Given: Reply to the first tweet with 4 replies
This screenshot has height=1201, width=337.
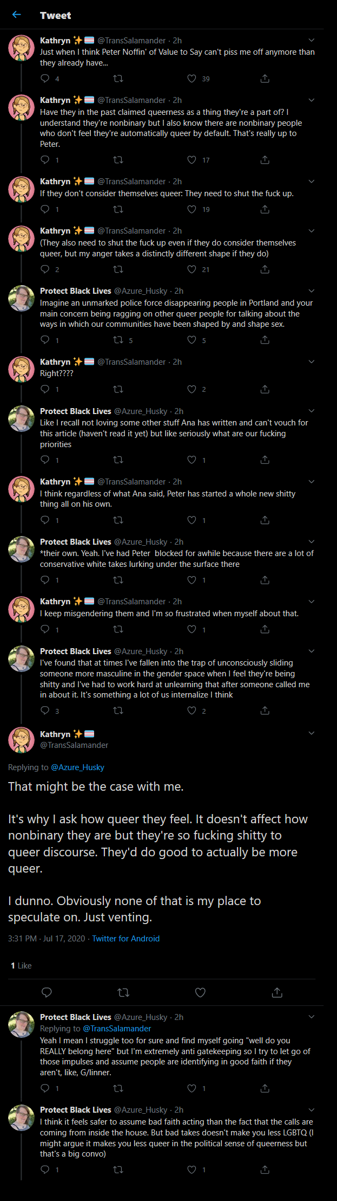Looking at the screenshot, I should click(45, 79).
